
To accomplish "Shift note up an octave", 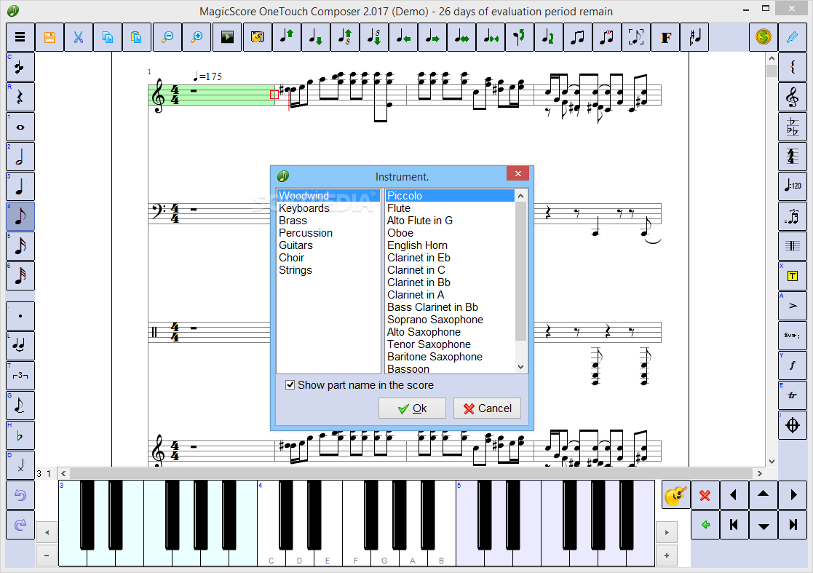I will pos(345,37).
